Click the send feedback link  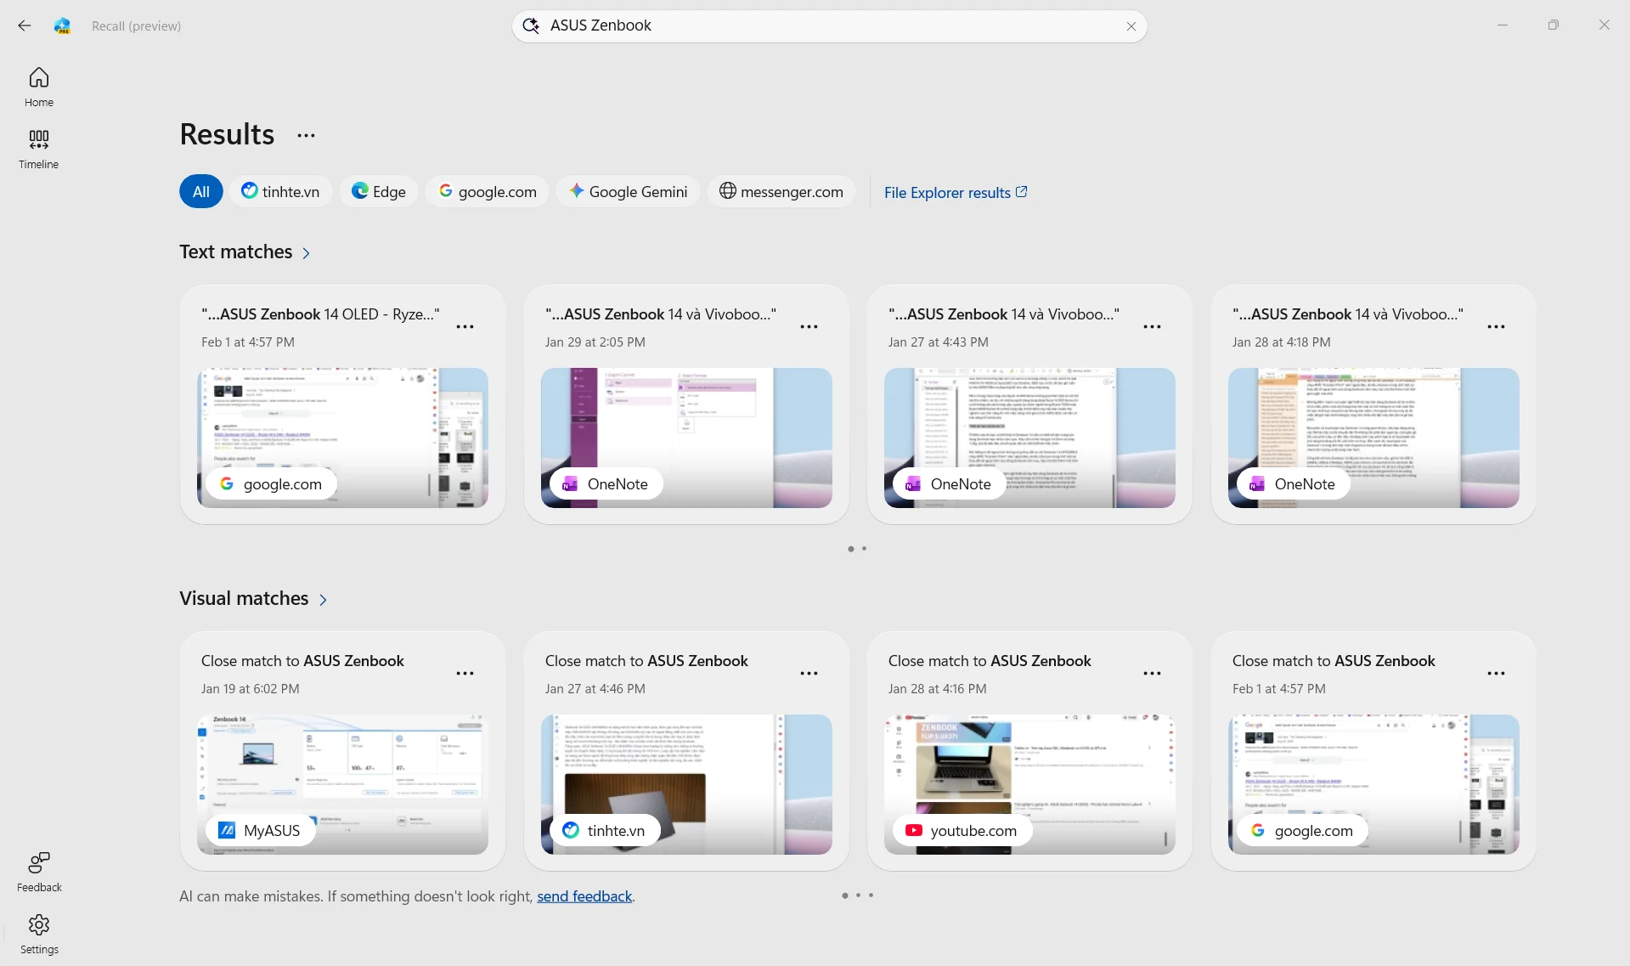pos(584,896)
